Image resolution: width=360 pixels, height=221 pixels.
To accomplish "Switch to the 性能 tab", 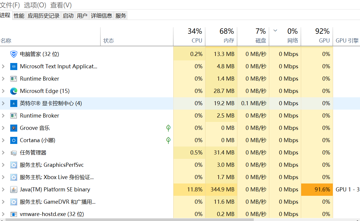I will click(19, 16).
